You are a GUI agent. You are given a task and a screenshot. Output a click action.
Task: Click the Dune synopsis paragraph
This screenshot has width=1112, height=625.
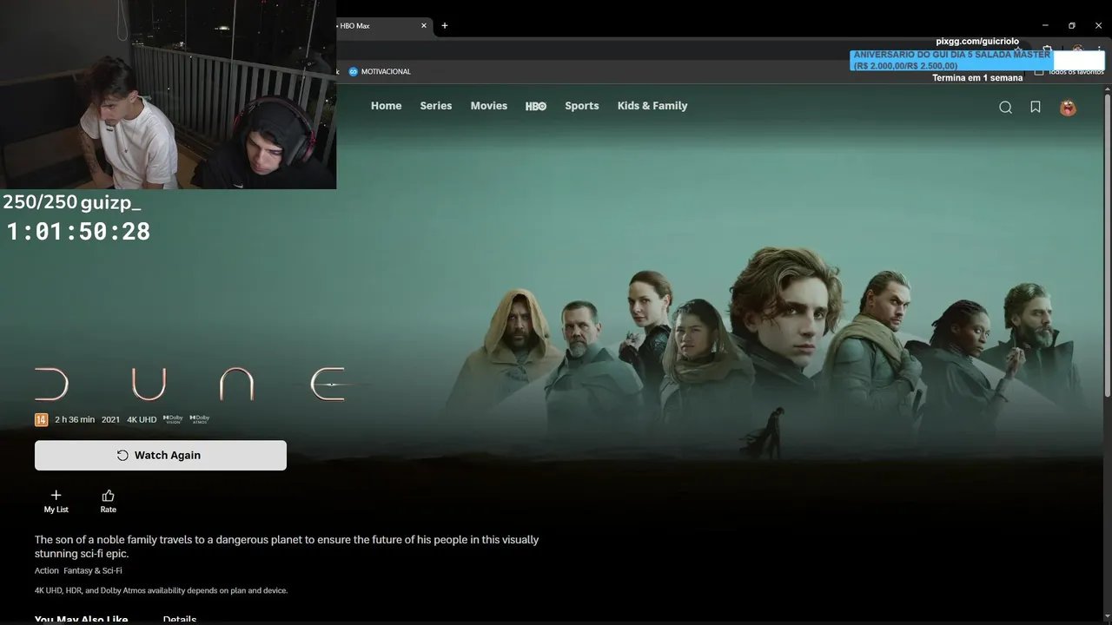(287, 546)
